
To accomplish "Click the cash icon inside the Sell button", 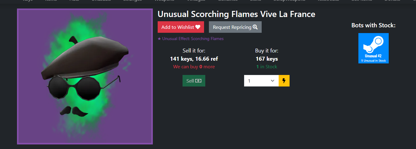I will (x=198, y=81).
